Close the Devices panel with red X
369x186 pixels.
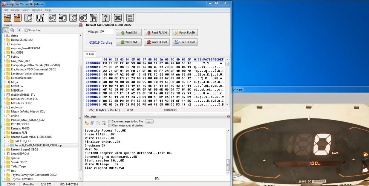pyautogui.click(x=81, y=25)
